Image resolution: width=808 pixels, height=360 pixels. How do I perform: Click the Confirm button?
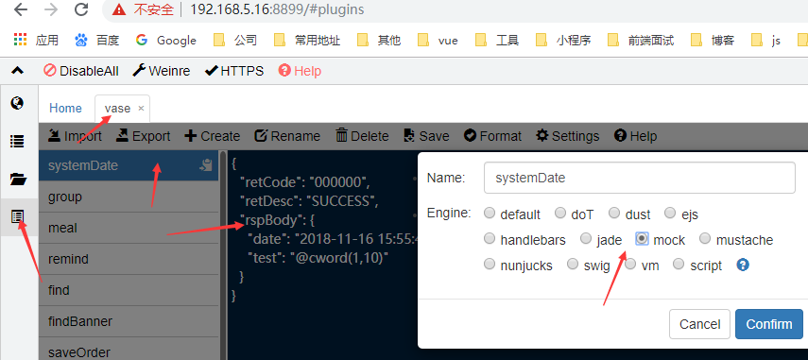pyautogui.click(x=769, y=324)
